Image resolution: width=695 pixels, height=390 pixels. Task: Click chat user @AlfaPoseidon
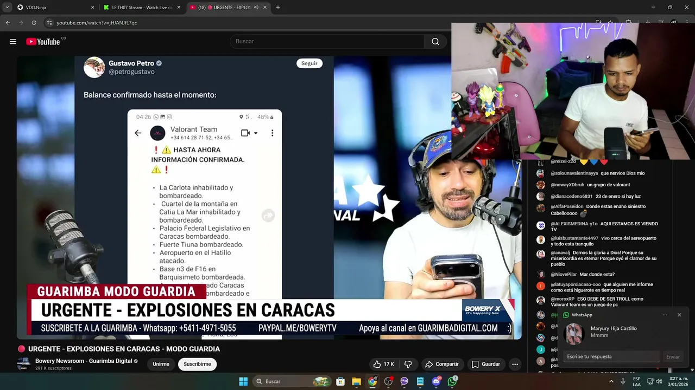click(567, 206)
